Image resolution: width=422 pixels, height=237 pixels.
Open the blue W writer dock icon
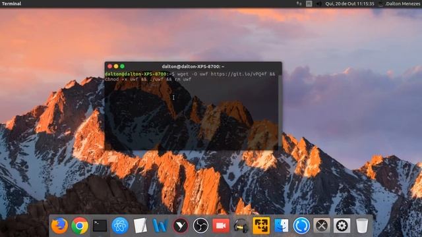pyautogui.click(x=160, y=225)
